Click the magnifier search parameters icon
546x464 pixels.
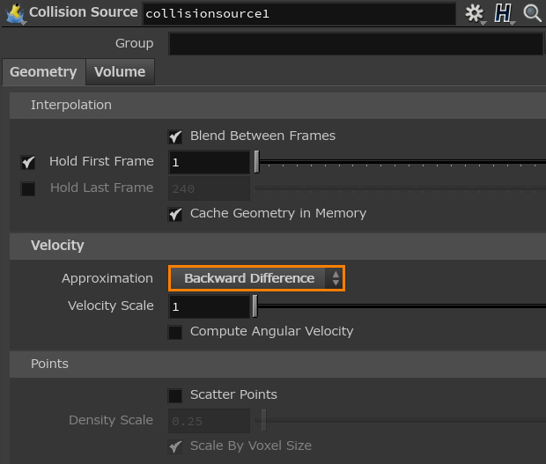(533, 13)
